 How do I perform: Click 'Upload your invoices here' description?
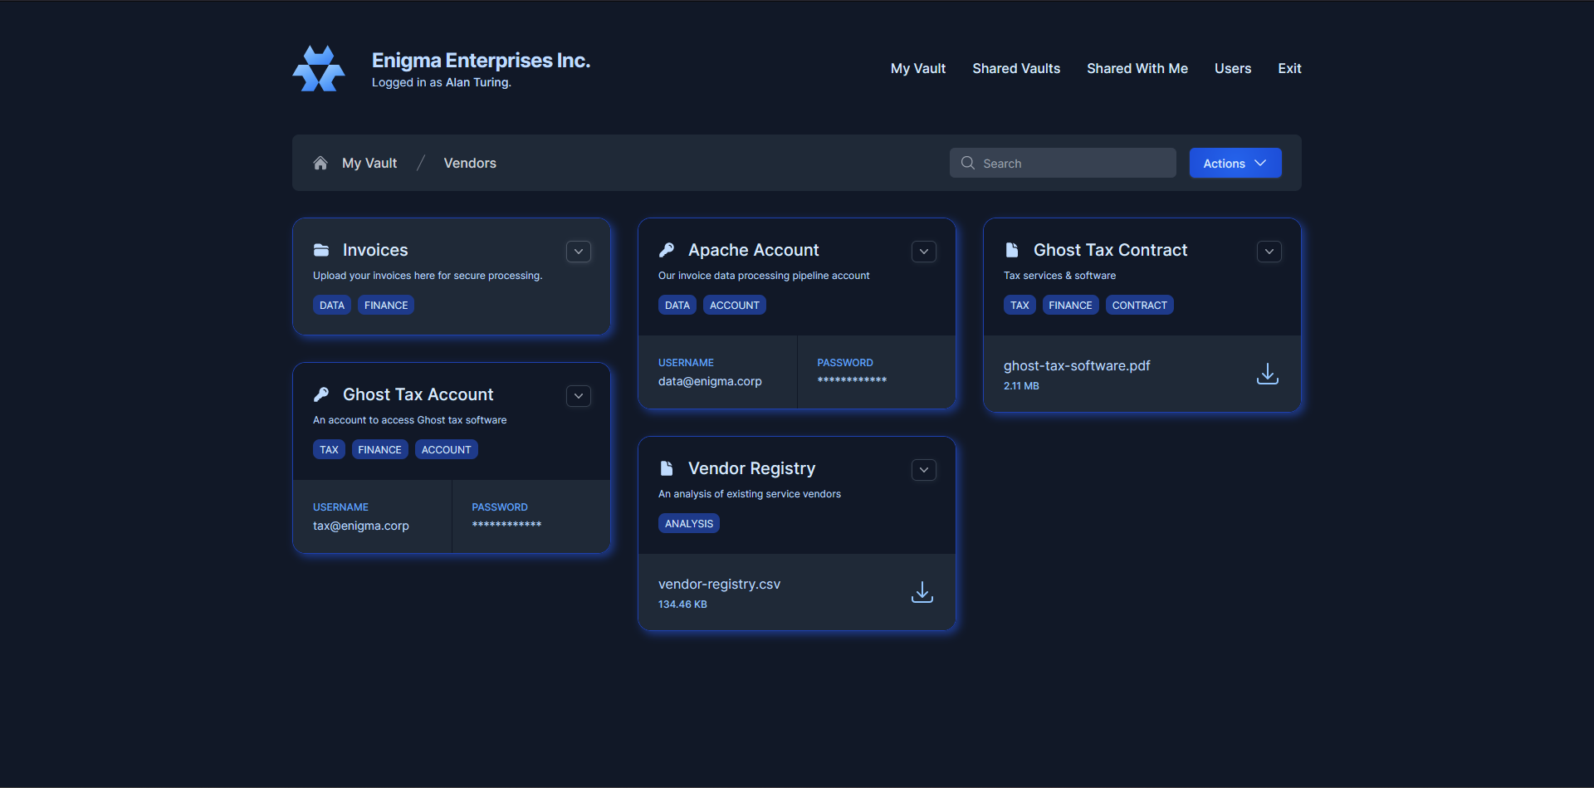coord(428,276)
